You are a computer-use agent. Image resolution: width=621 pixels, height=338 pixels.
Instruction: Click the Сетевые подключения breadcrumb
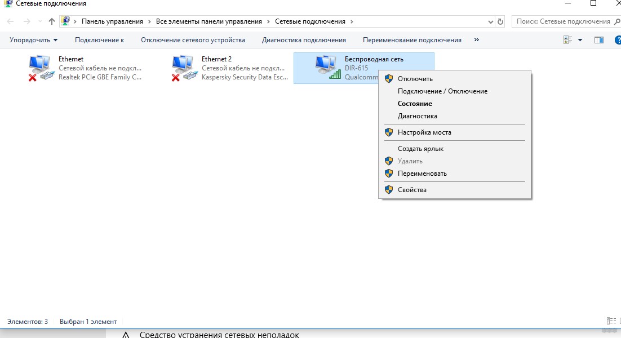pos(310,21)
